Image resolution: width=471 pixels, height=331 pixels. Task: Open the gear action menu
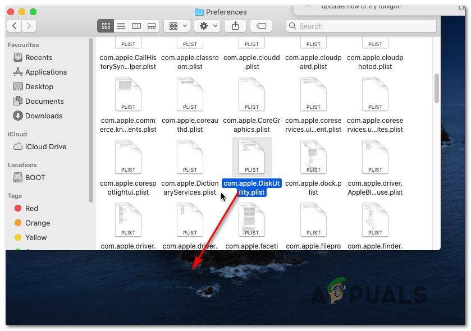coord(207,26)
